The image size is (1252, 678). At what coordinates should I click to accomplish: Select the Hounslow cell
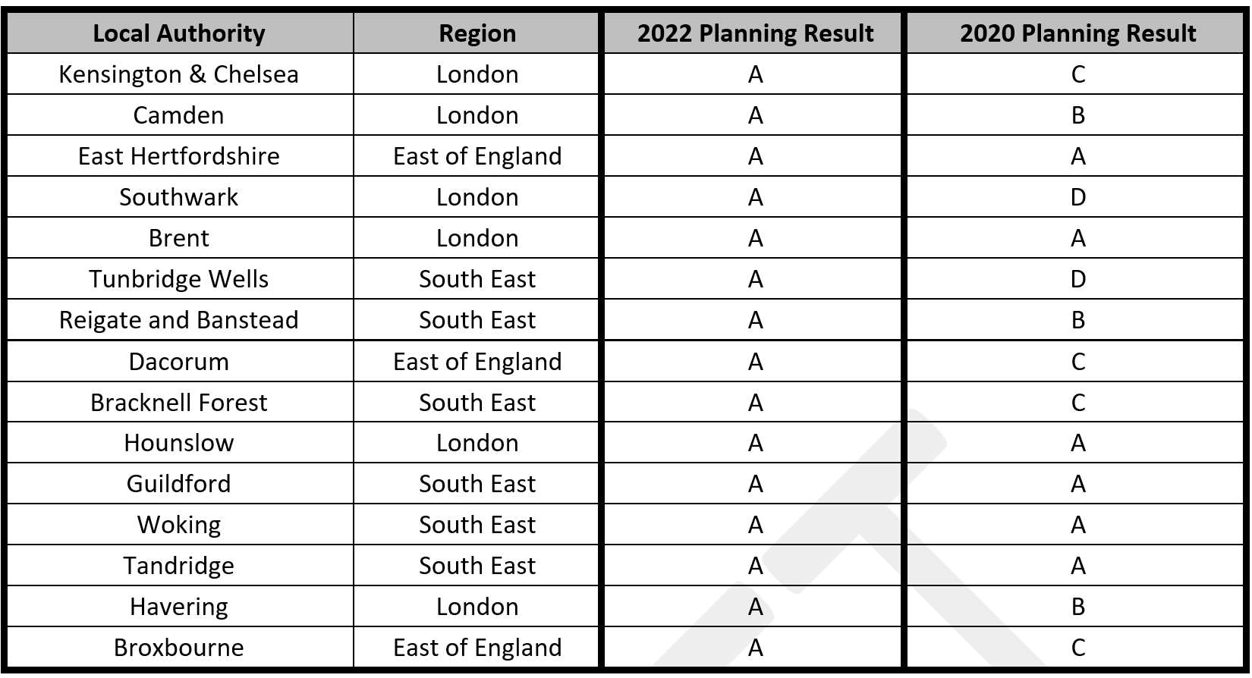coord(179,443)
